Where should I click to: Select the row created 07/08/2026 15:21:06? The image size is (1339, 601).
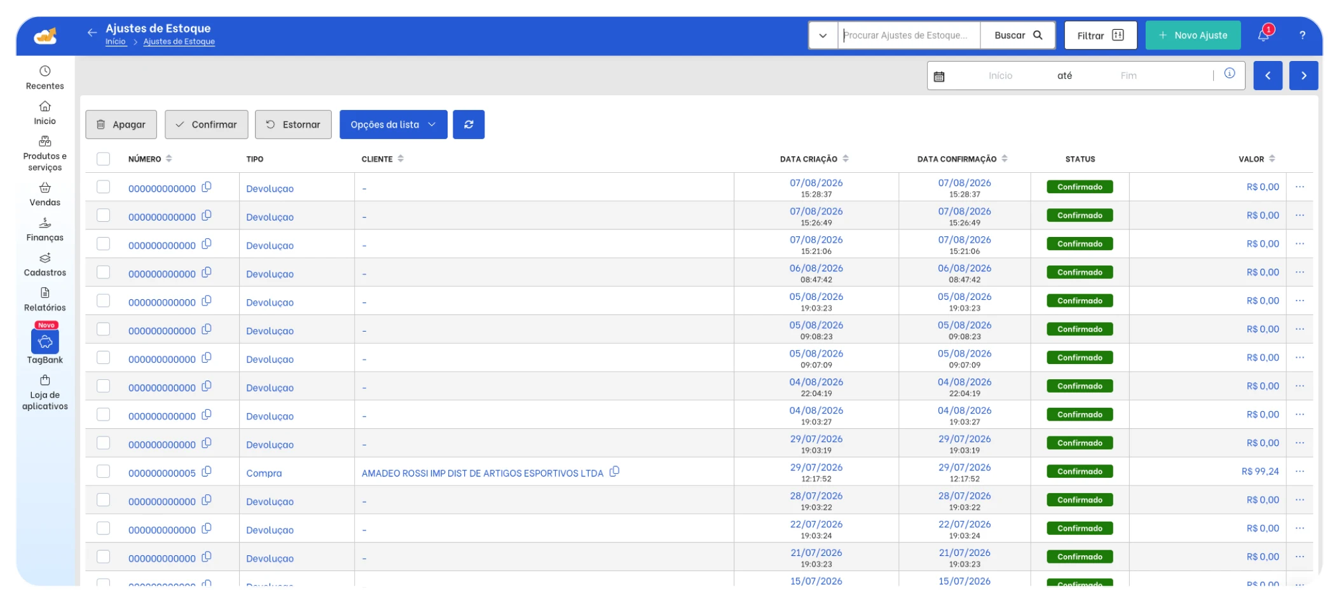103,244
